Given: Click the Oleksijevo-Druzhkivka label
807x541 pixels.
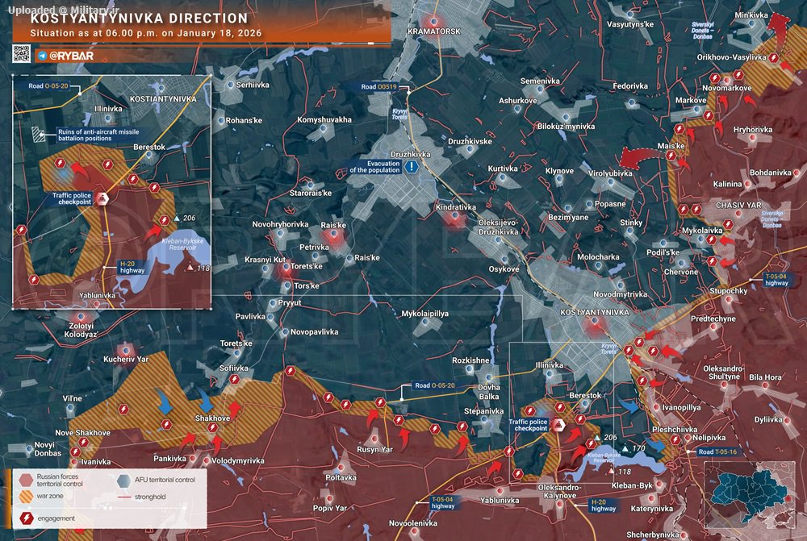Looking at the screenshot, I should click(498, 227).
